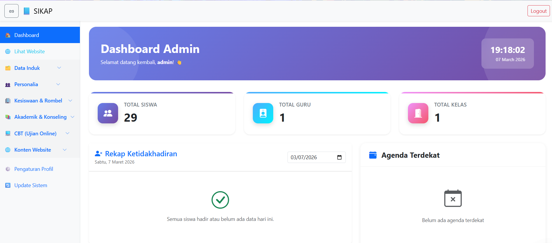This screenshot has height=243, width=552.
Task: Click the empty agenda calendar-x icon
Action: (x=453, y=198)
